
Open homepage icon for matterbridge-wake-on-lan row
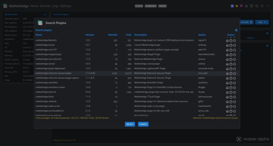coord(227,107)
